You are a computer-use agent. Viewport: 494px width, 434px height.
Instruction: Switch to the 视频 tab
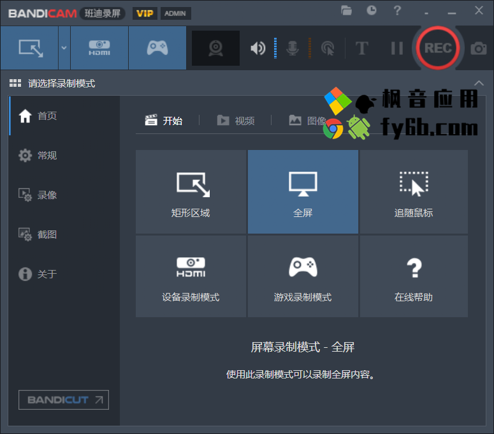(x=236, y=121)
